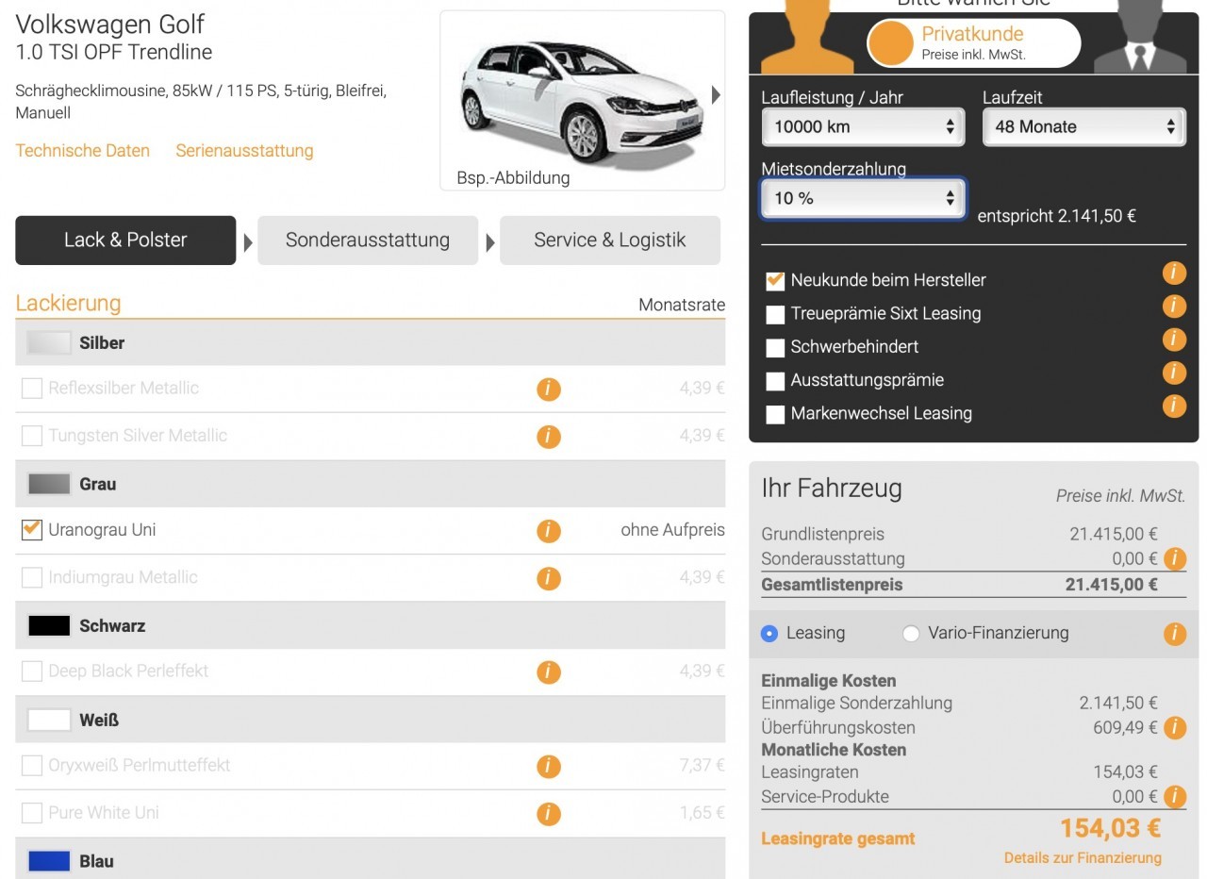Open info icon for Treueprämie Sixt Leasing
This screenshot has height=879, width=1207.
pos(1174,307)
